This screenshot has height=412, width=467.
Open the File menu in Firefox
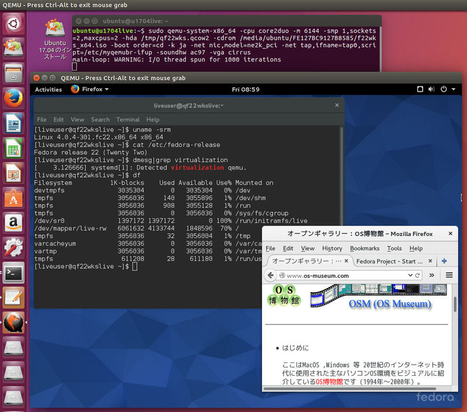click(x=270, y=248)
